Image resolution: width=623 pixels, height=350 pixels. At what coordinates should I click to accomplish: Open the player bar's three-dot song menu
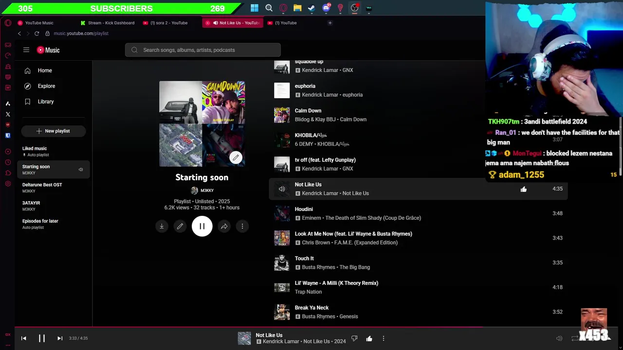(x=384, y=338)
